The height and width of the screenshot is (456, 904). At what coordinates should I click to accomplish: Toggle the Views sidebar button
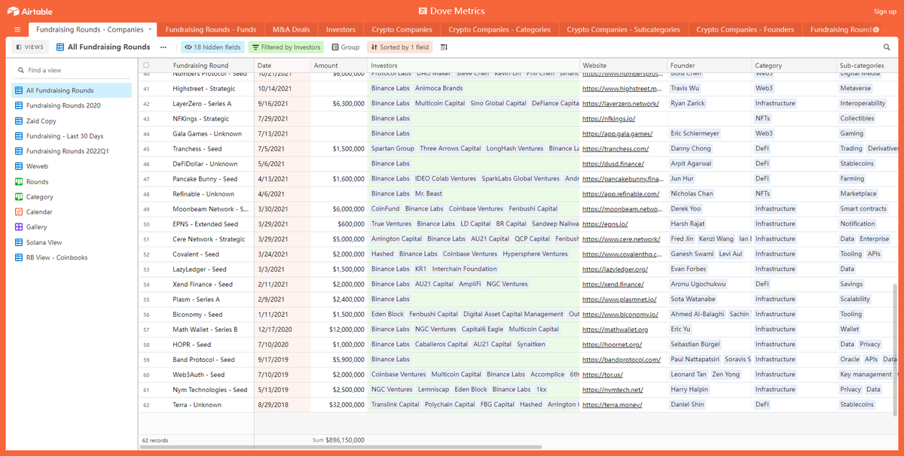pos(31,47)
